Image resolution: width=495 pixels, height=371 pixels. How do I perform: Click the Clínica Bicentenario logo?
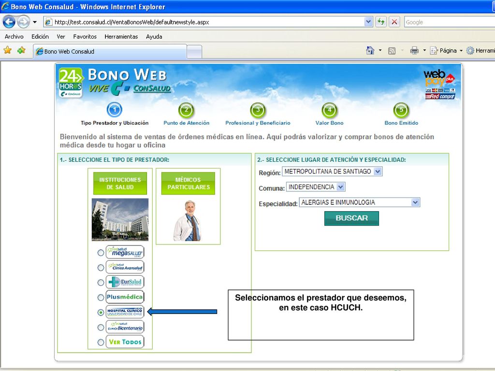[x=125, y=327]
